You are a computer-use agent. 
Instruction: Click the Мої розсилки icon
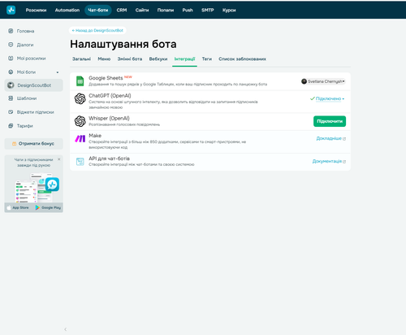11,59
